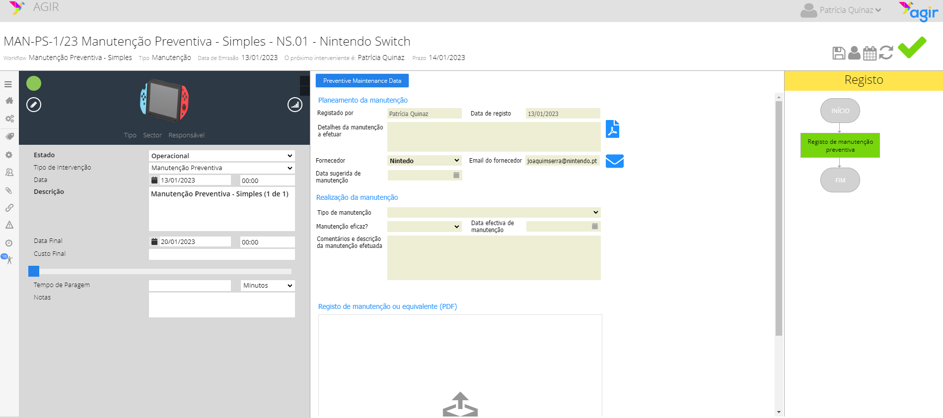Open the Tipo de manutenção dropdown
The height and width of the screenshot is (418, 943).
[x=494, y=212]
